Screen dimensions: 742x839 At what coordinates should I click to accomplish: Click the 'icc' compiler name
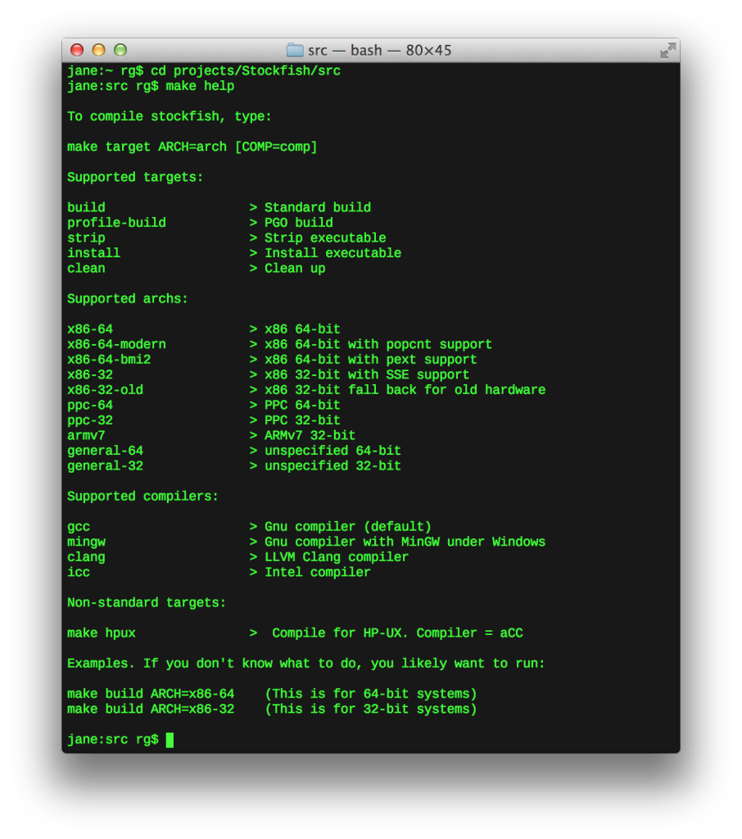point(79,573)
